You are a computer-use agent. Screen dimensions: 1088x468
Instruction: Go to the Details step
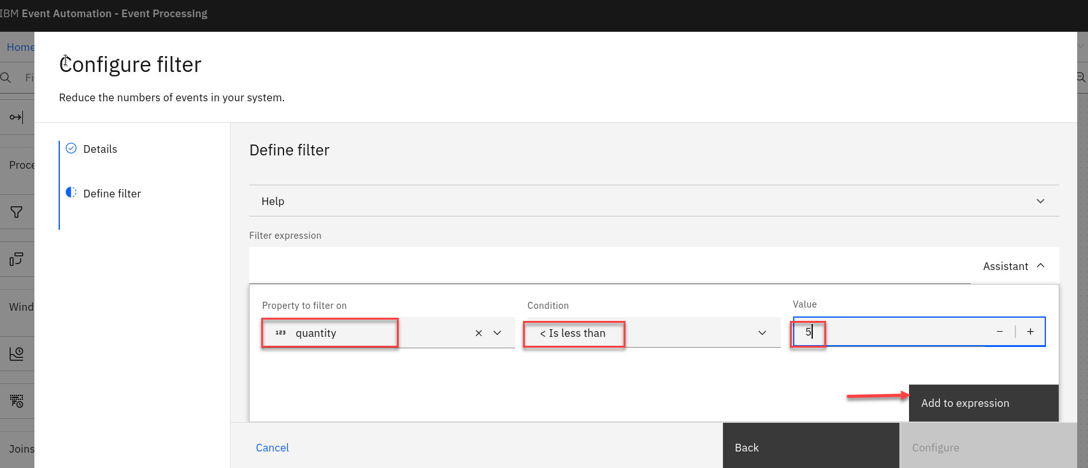click(x=100, y=149)
